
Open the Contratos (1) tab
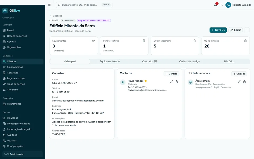149,61
